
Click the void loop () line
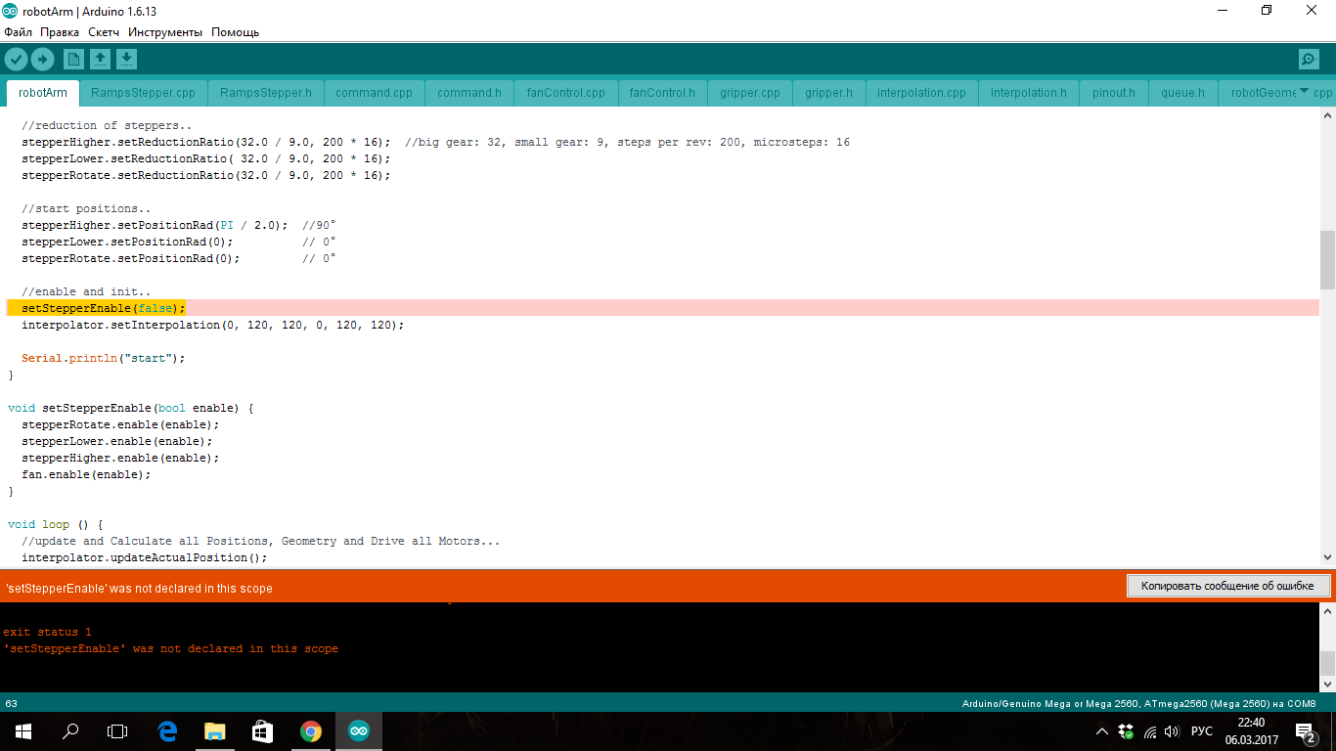[55, 524]
